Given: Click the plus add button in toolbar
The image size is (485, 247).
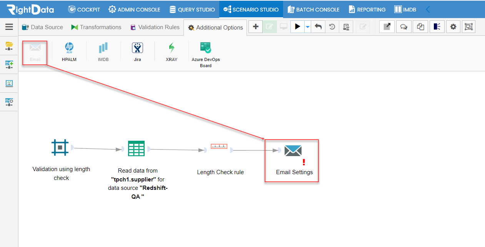Looking at the screenshot, I should (x=255, y=27).
